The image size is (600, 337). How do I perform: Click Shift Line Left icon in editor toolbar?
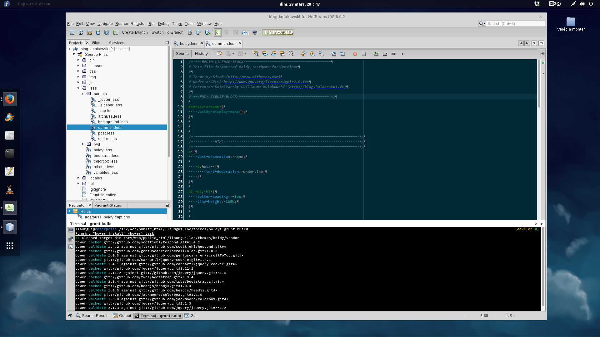[x=333, y=54]
